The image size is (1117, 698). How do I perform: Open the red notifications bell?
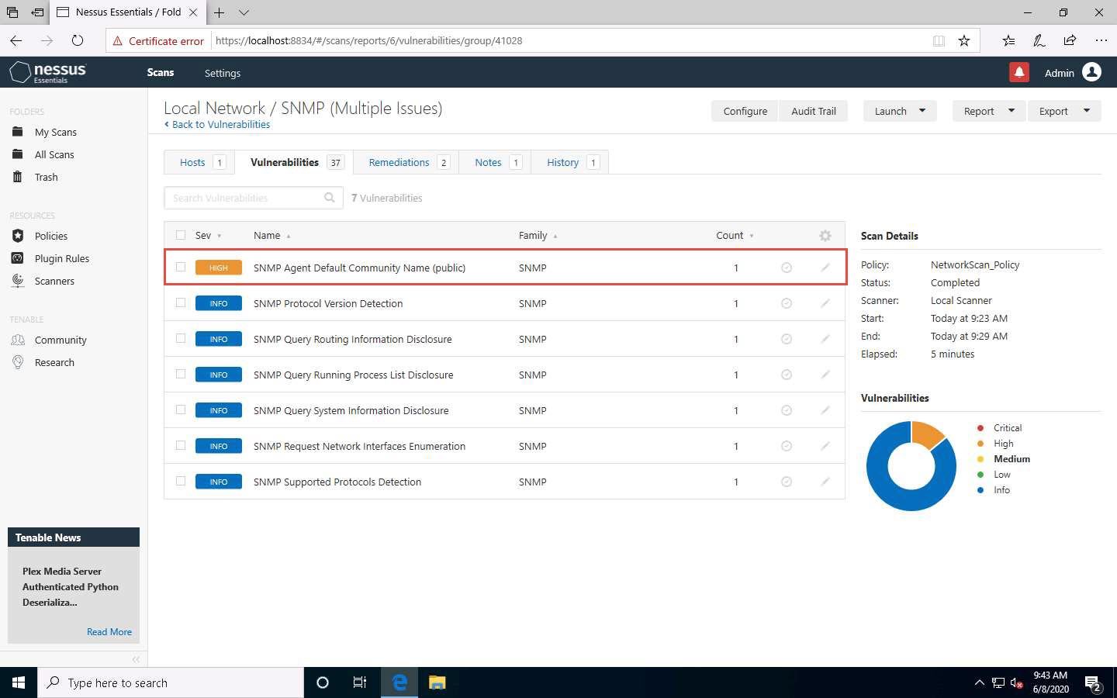click(1019, 72)
